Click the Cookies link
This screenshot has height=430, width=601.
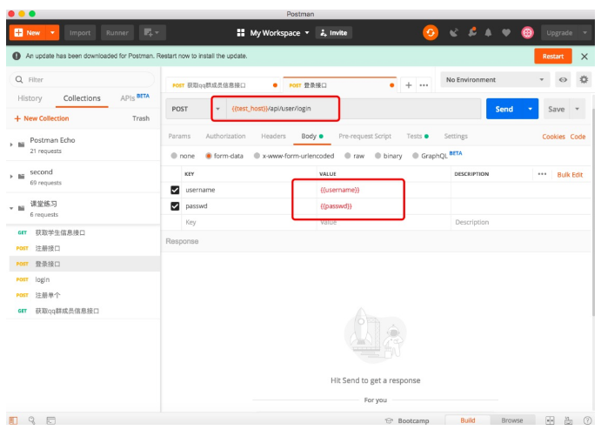tap(553, 137)
